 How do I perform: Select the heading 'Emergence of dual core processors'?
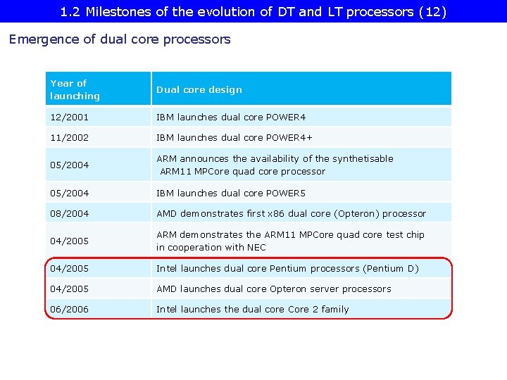click(x=120, y=39)
